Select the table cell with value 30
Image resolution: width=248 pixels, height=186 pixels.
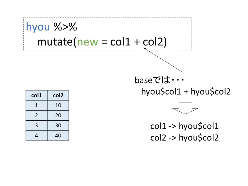58,126
